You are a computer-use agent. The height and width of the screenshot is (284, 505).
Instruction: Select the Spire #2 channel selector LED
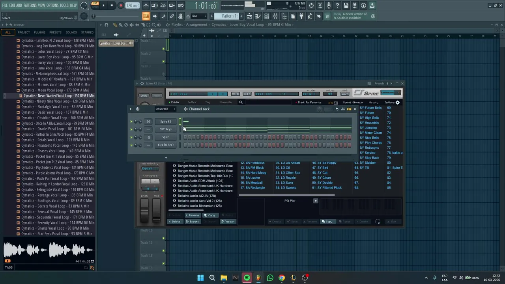[x=180, y=121]
